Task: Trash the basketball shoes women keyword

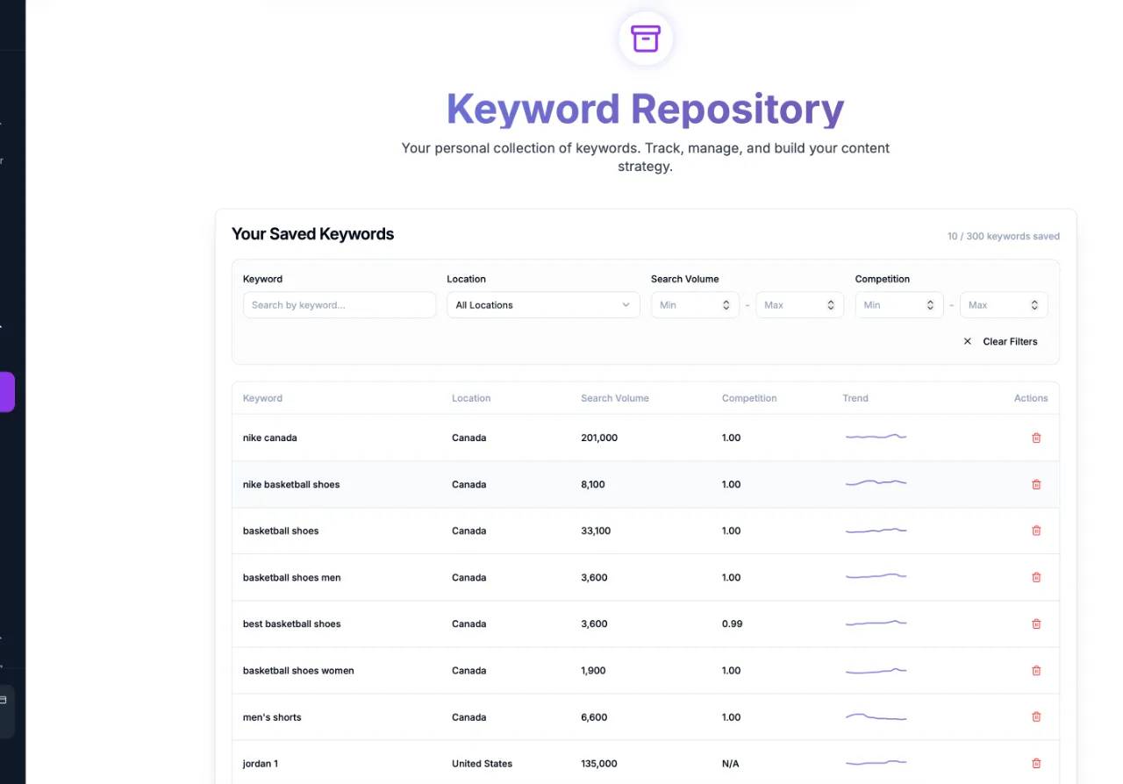Action: click(1036, 670)
